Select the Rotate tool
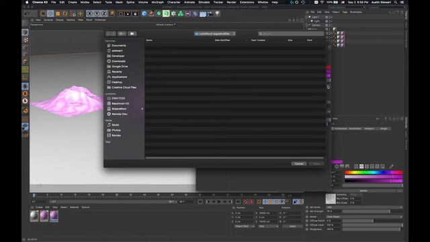The height and width of the screenshot is (242, 430). point(65,13)
